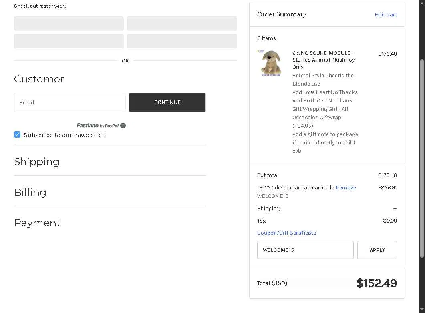Viewport: 425px width, 313px height.
Task: Remove the WELCOME15 discount
Action: point(346,187)
